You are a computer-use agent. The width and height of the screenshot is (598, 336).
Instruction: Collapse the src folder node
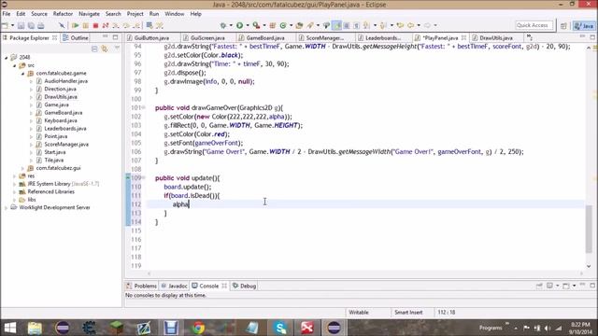click(15, 65)
